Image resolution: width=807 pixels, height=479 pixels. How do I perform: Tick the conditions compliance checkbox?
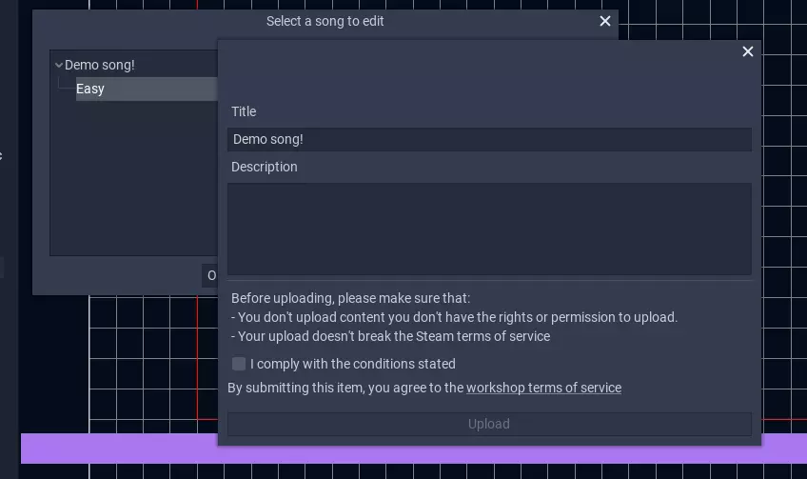pyautogui.click(x=239, y=364)
